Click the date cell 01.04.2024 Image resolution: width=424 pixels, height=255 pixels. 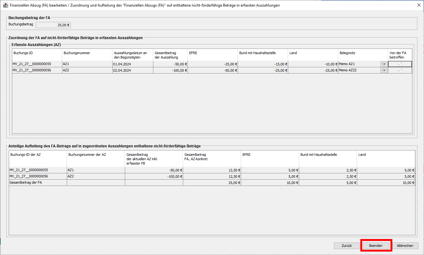(132, 64)
